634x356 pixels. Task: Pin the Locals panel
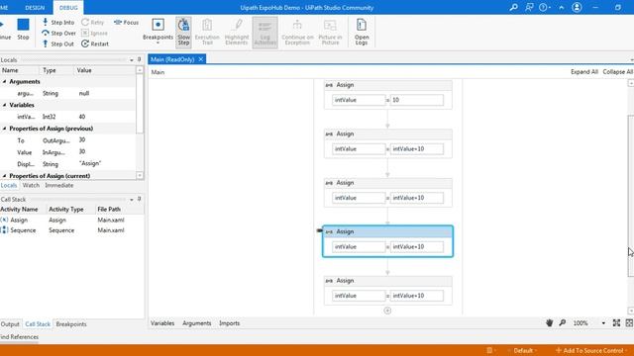[x=139, y=59]
